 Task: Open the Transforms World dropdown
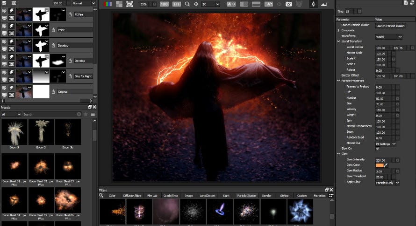pyautogui.click(x=389, y=36)
